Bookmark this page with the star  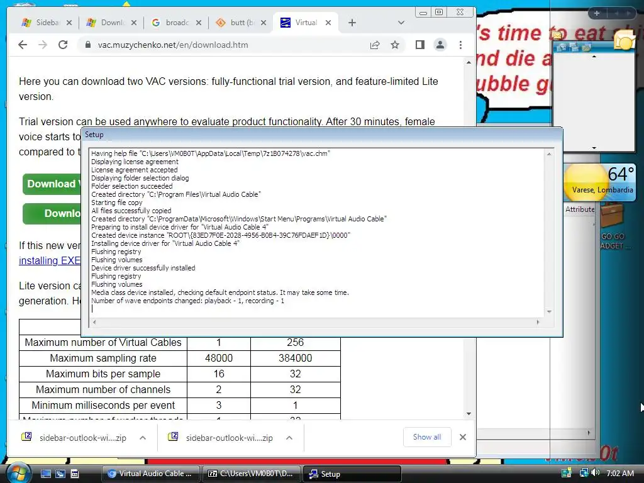395,45
